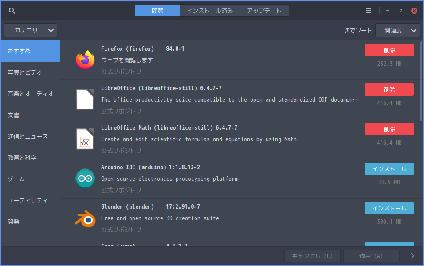The image size is (424, 266).
Task: Click the LibreOffice Math formula icon
Action: (85, 139)
